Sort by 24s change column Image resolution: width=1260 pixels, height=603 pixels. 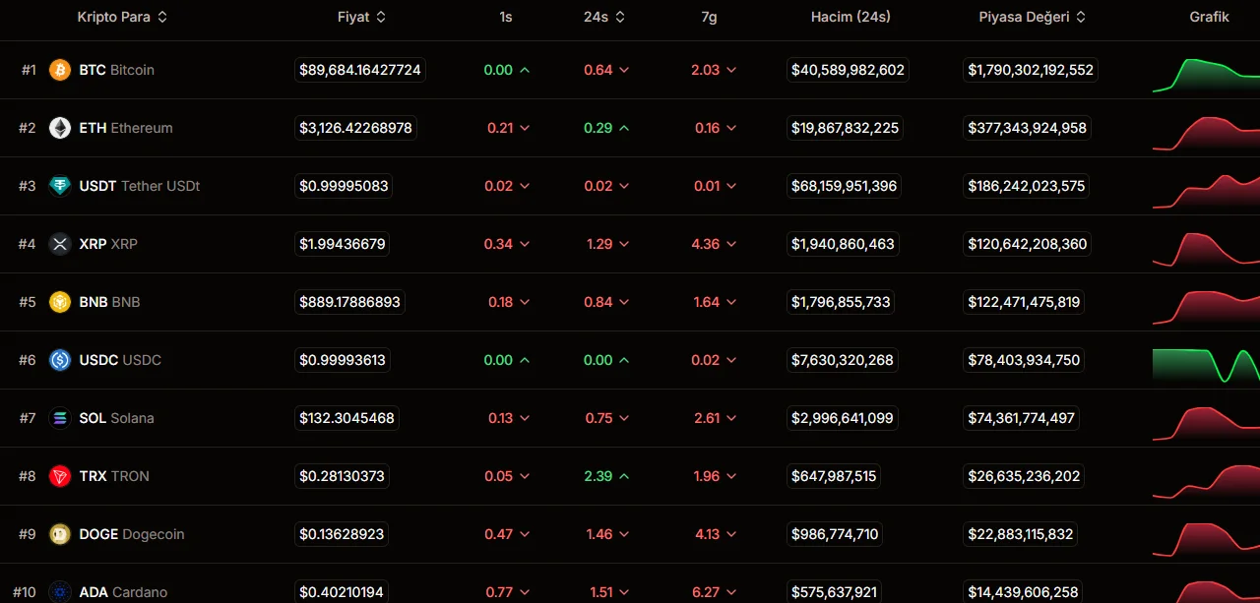[x=604, y=17]
